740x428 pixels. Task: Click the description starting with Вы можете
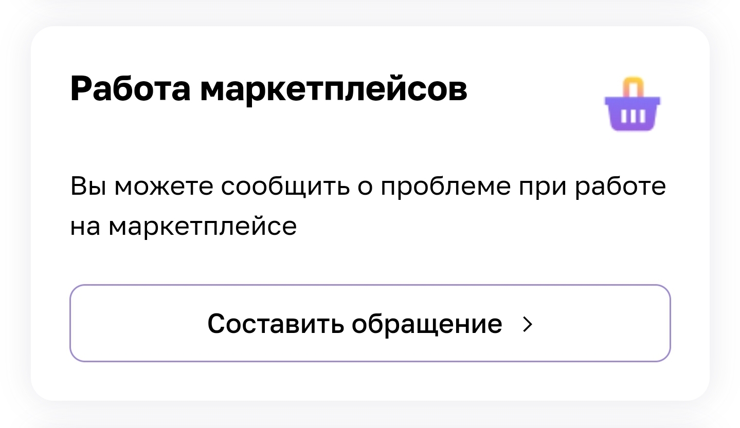point(368,206)
